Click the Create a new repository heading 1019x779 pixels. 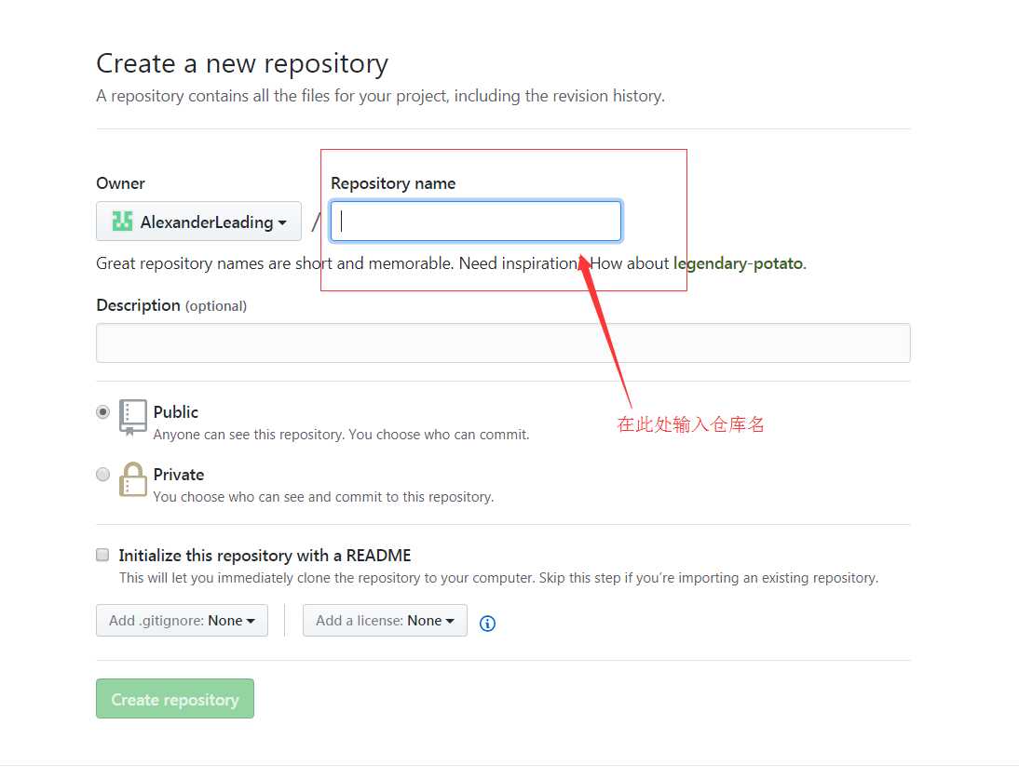click(242, 63)
